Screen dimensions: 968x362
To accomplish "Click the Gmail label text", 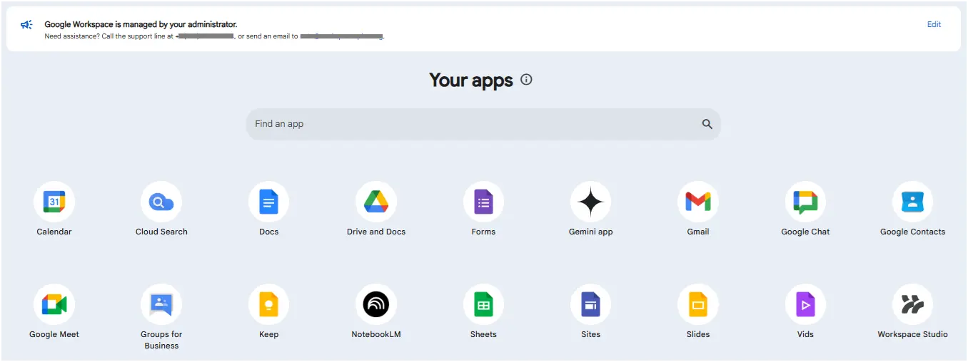I will coord(698,232).
